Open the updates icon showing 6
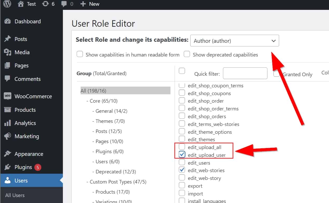Screen dimensions: 329x203 [45, 4]
